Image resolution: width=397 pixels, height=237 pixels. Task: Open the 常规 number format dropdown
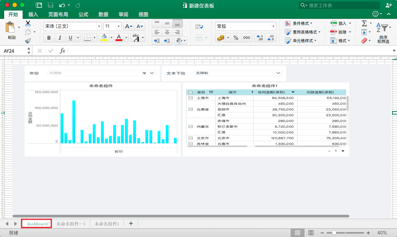tap(273, 26)
